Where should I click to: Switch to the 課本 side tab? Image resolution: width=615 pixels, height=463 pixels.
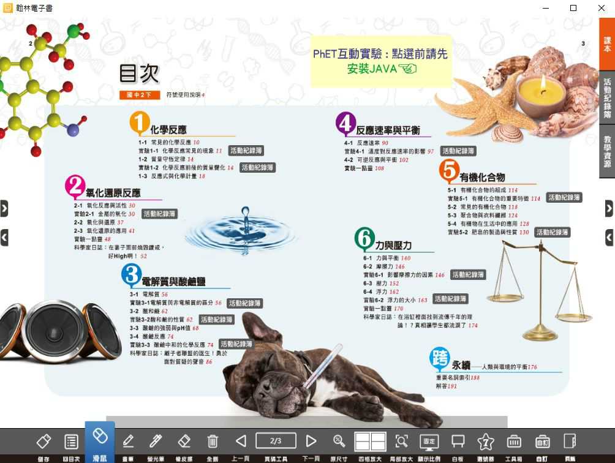(x=607, y=44)
